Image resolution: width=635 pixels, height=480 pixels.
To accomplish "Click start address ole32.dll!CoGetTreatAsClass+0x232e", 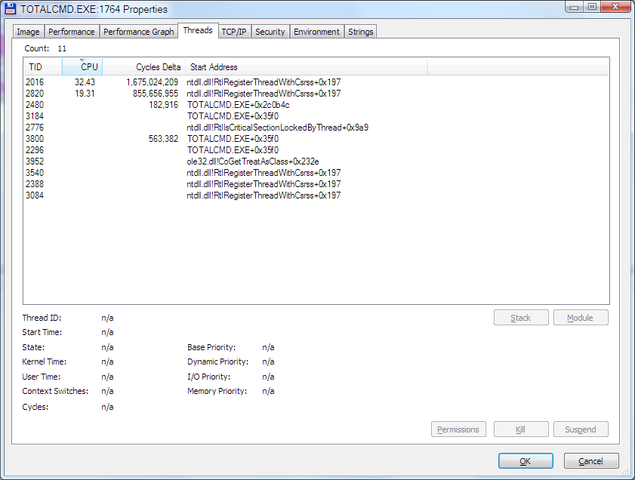I will pyautogui.click(x=253, y=162).
